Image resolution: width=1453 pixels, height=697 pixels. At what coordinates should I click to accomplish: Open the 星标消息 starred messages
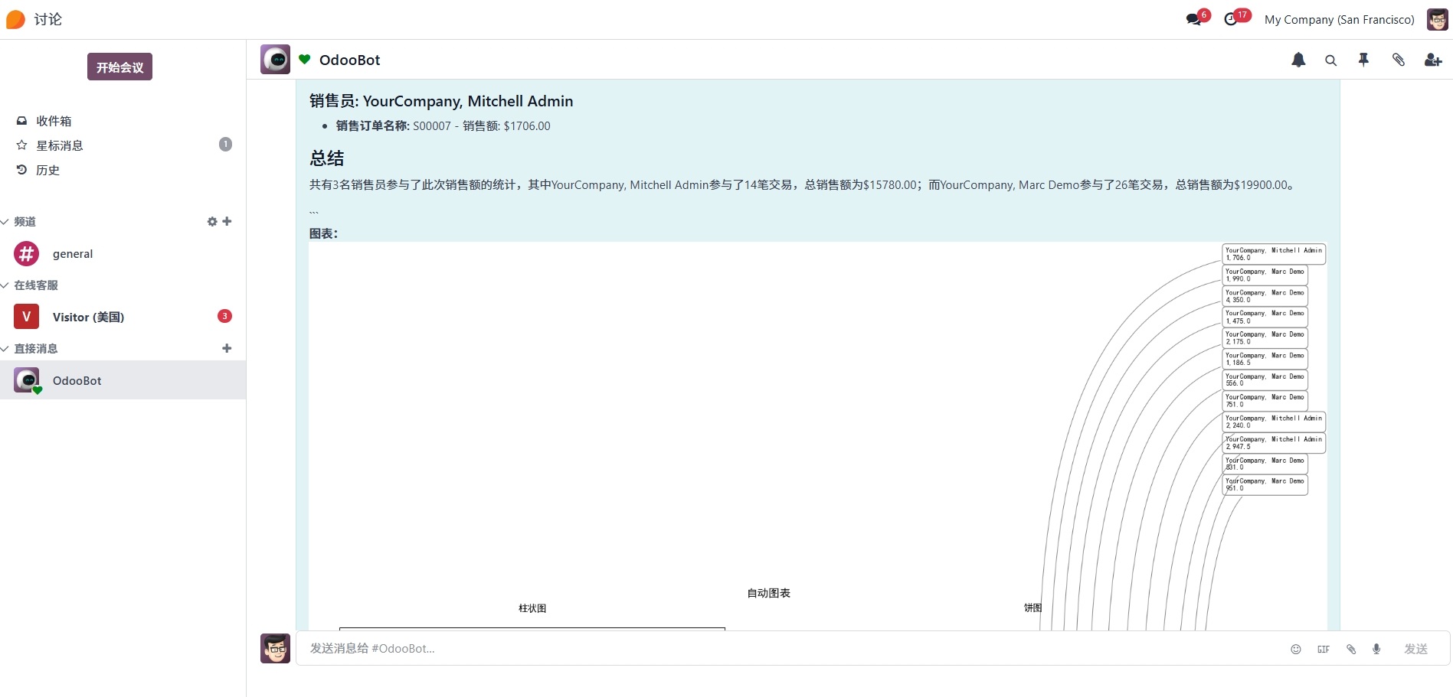pos(59,145)
